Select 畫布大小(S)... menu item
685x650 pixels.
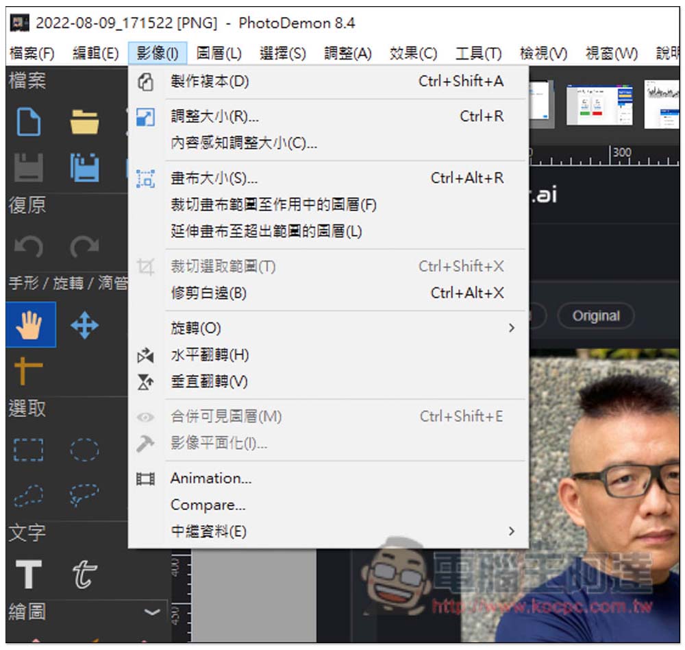click(214, 178)
